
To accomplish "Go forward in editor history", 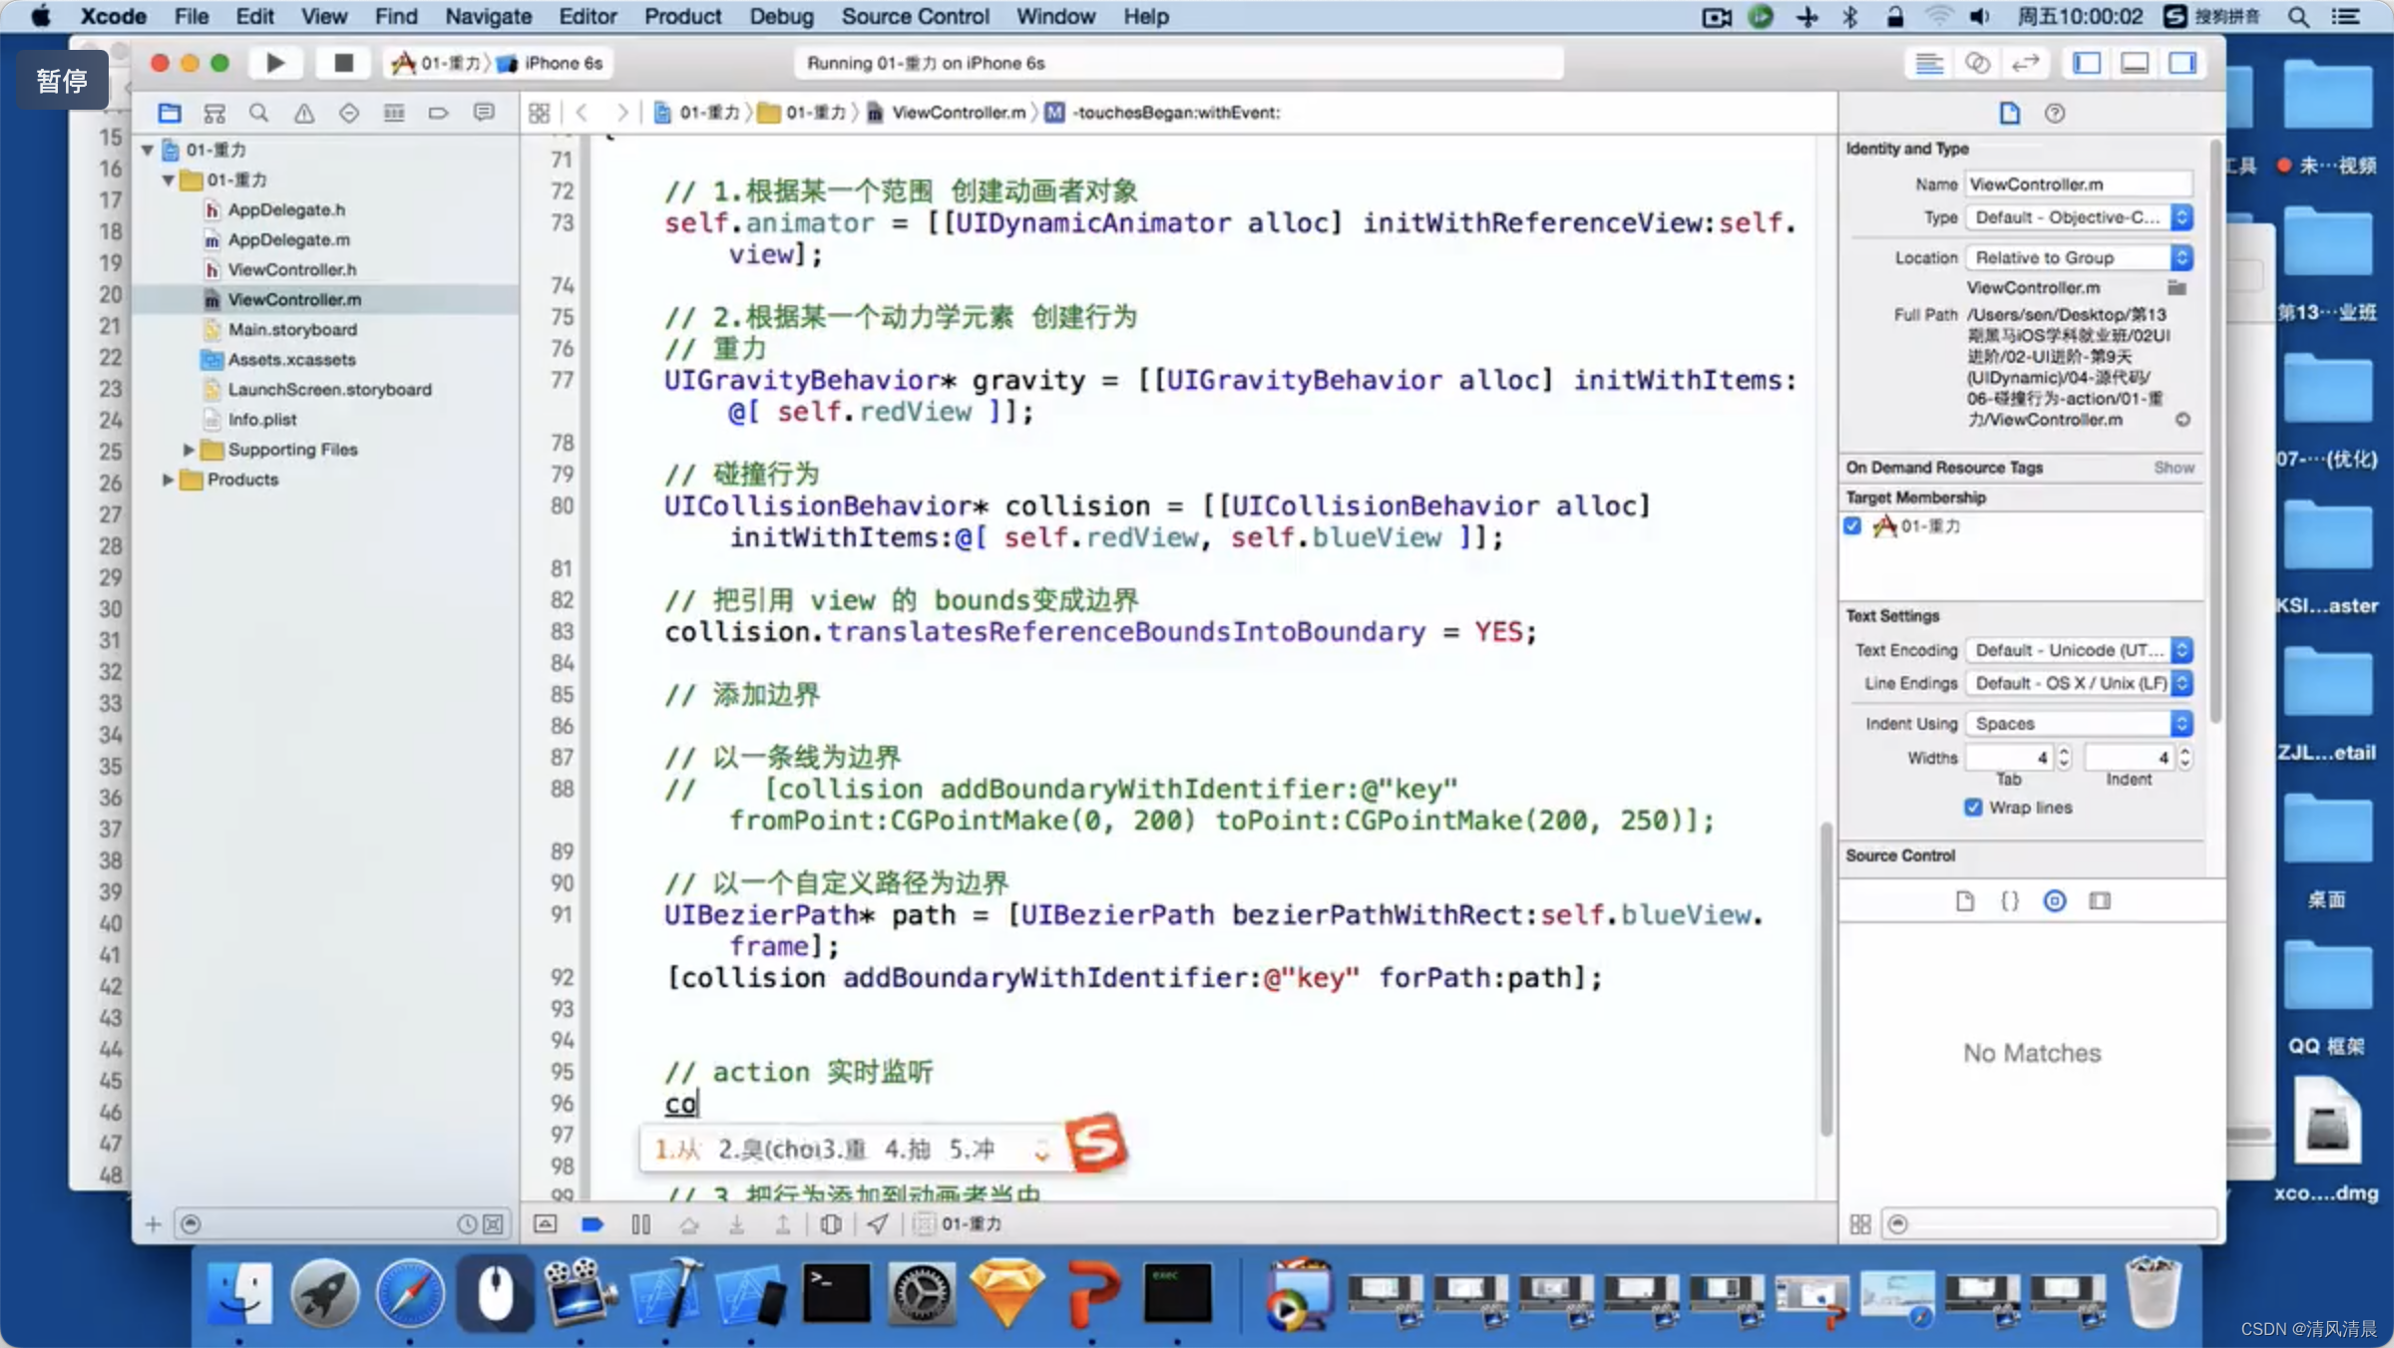I will pyautogui.click(x=622, y=113).
